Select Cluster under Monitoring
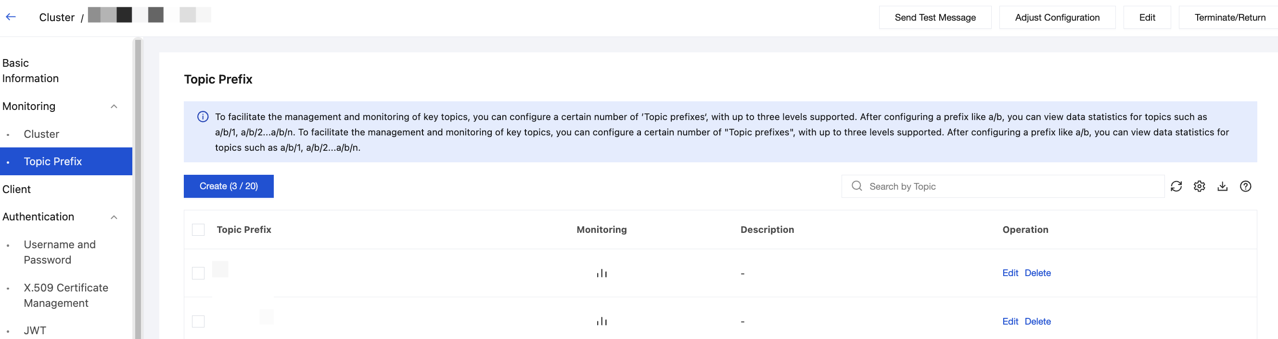Screen dimensions: 1278x339 [x=41, y=134]
